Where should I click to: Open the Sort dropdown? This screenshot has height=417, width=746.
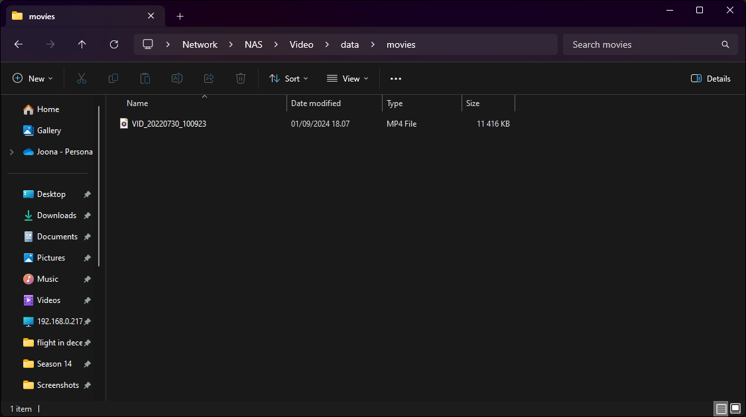pos(288,78)
